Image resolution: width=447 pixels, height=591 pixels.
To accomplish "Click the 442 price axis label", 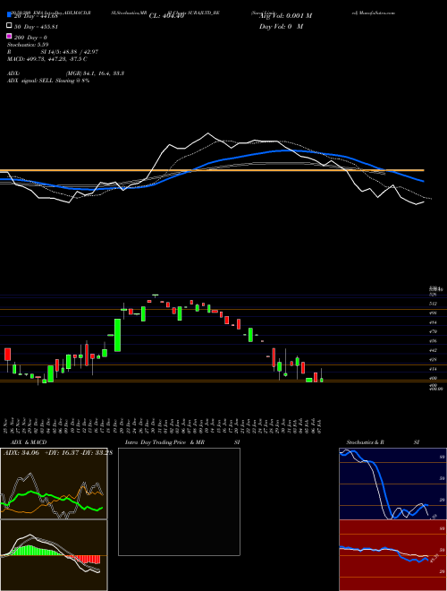I will coord(433,350).
